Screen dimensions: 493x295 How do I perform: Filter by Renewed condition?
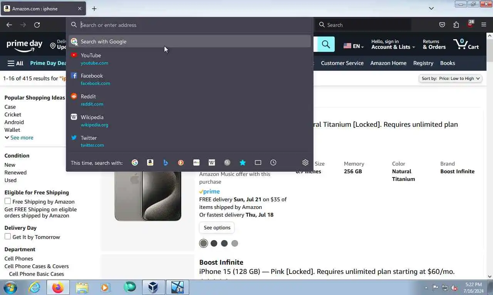(x=15, y=172)
